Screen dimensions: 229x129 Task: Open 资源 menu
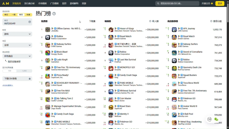coord(84,3)
